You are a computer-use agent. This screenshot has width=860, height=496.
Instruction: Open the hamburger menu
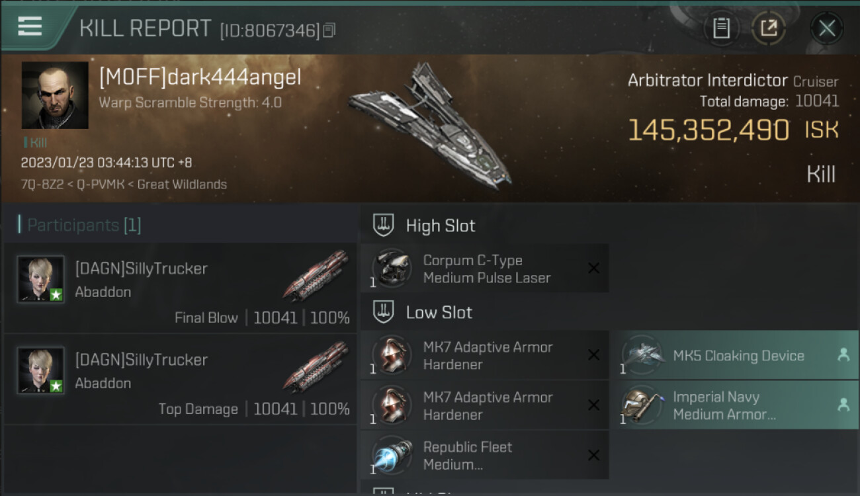pyautogui.click(x=30, y=26)
